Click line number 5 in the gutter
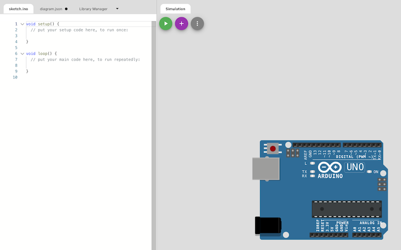This screenshot has height=250, width=401. pos(16,47)
